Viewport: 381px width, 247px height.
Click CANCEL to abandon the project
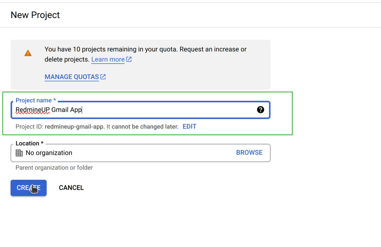tap(71, 187)
